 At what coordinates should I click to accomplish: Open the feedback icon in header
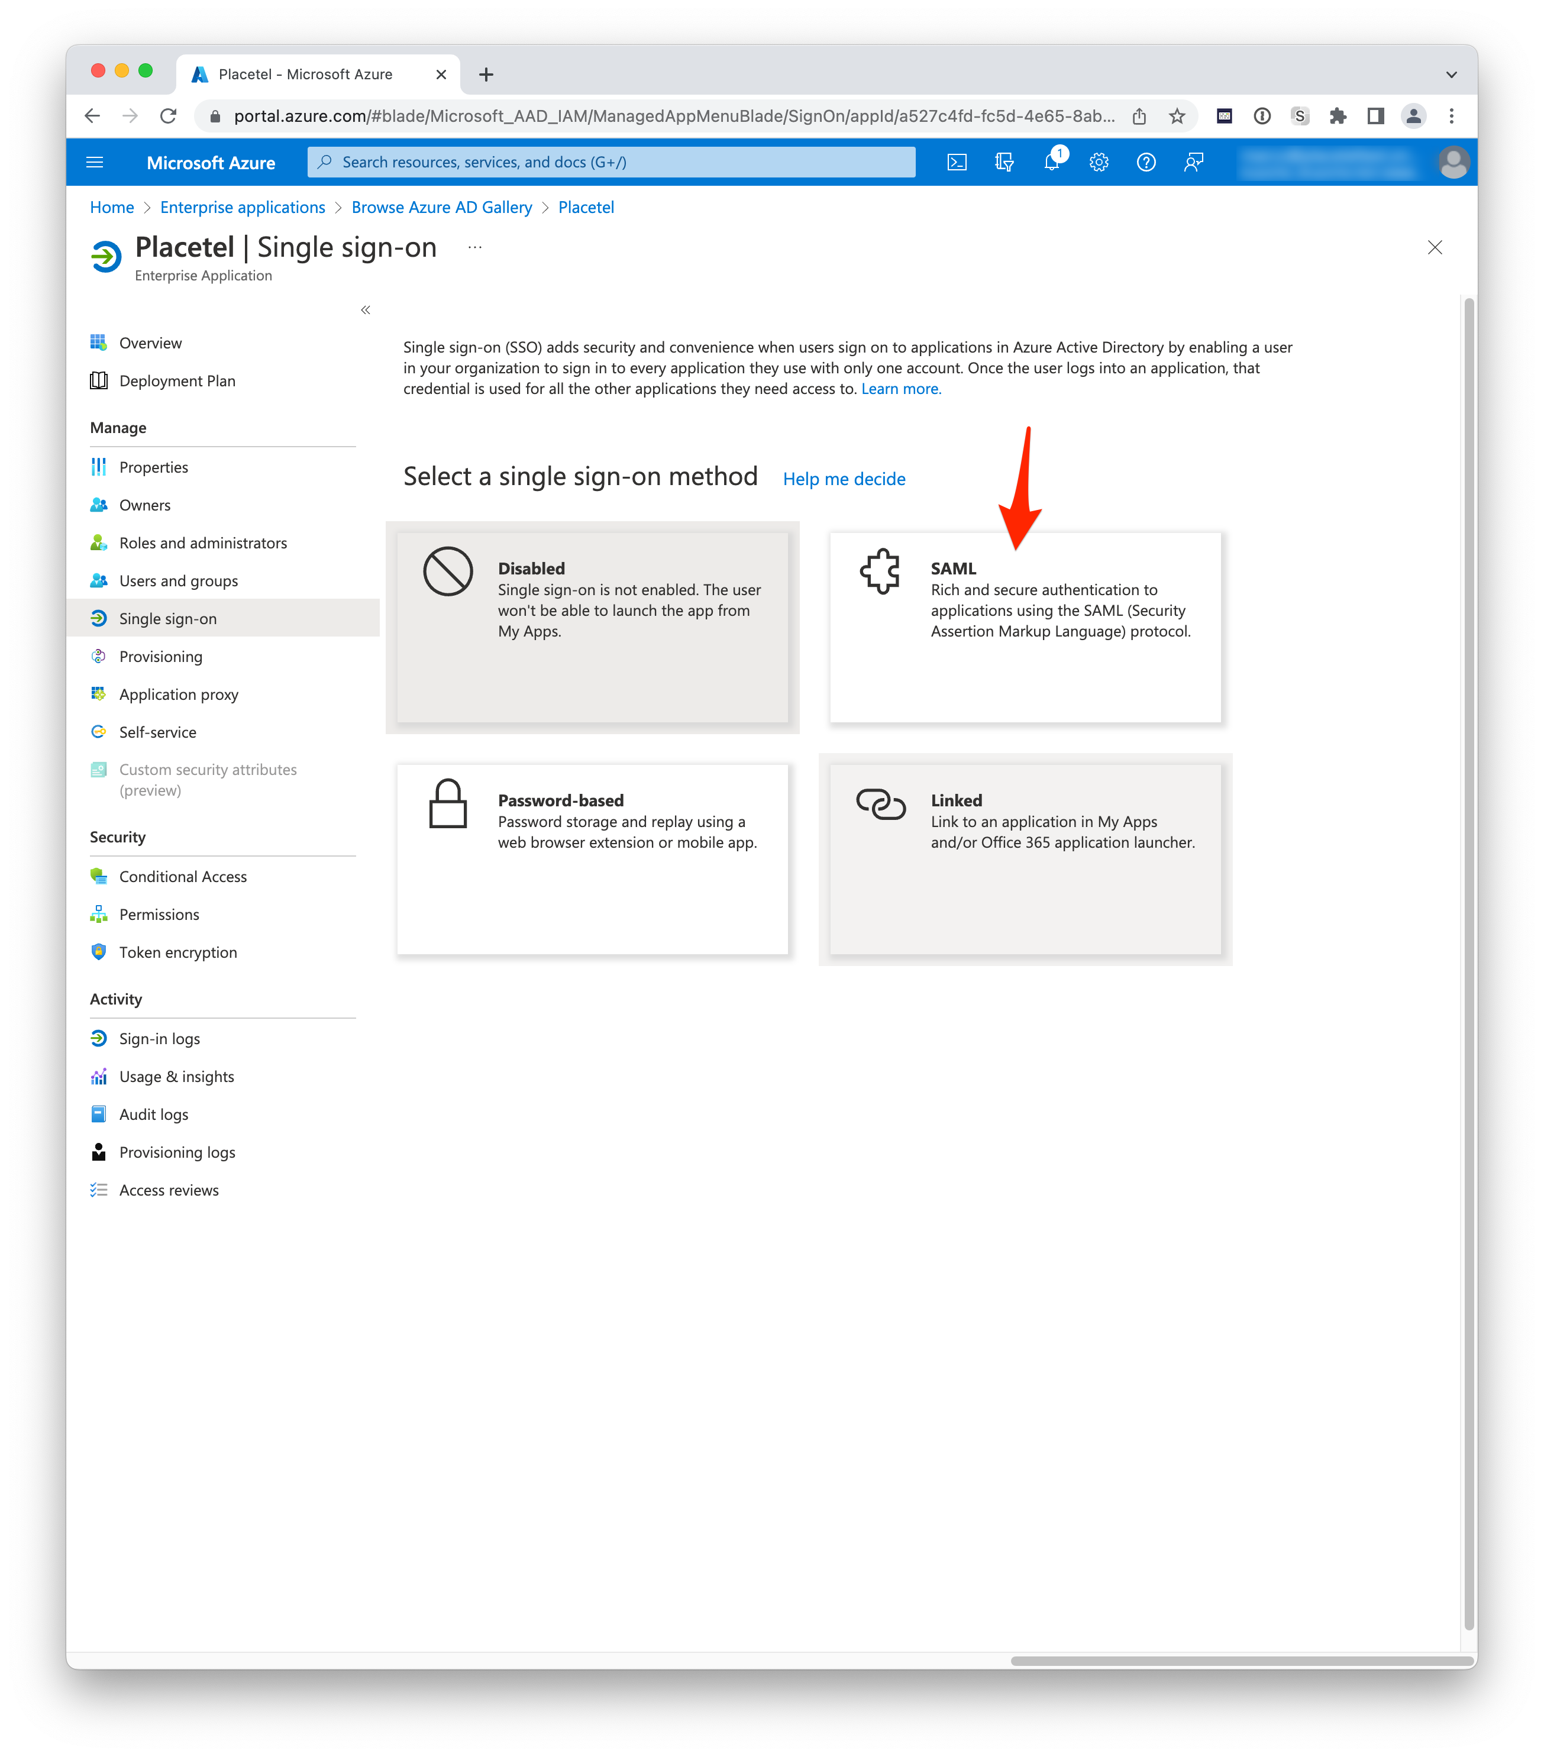[1193, 163]
